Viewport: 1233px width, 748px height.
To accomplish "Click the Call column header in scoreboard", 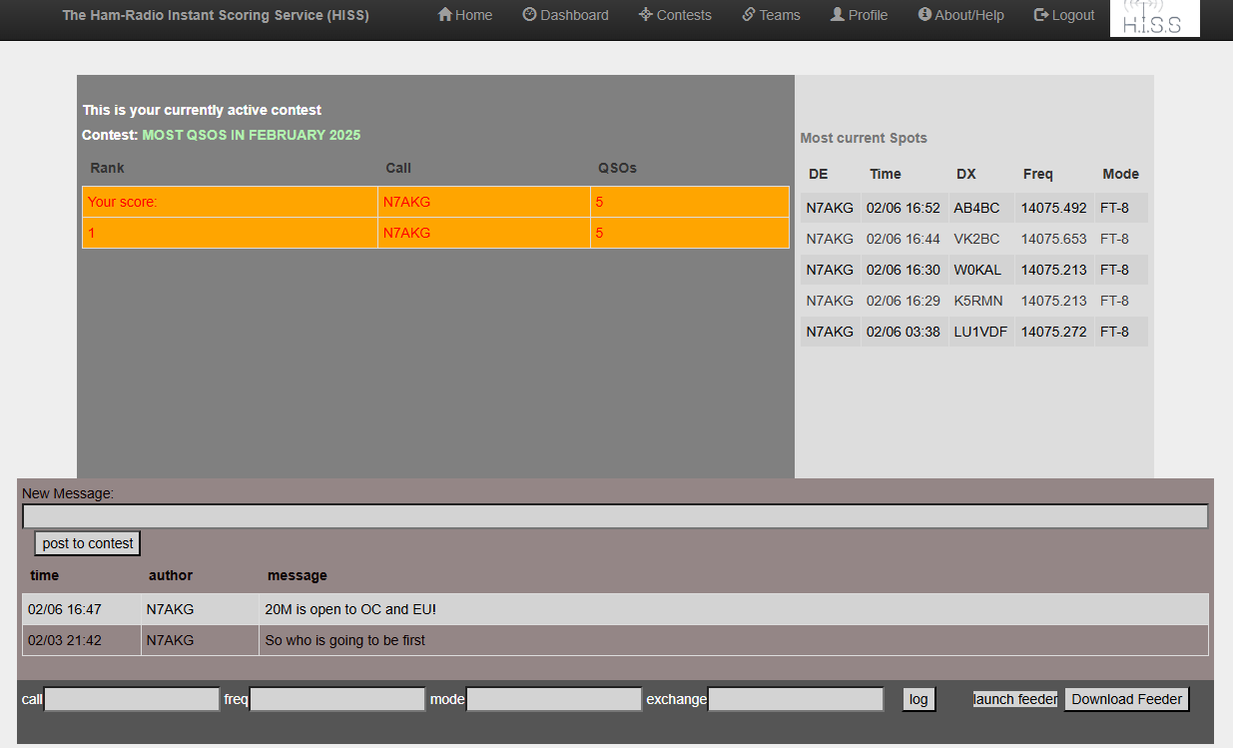I will (398, 168).
